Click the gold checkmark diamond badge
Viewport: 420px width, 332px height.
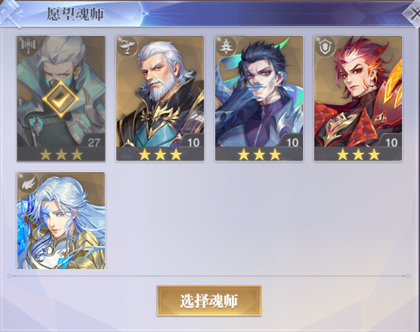[61, 100]
